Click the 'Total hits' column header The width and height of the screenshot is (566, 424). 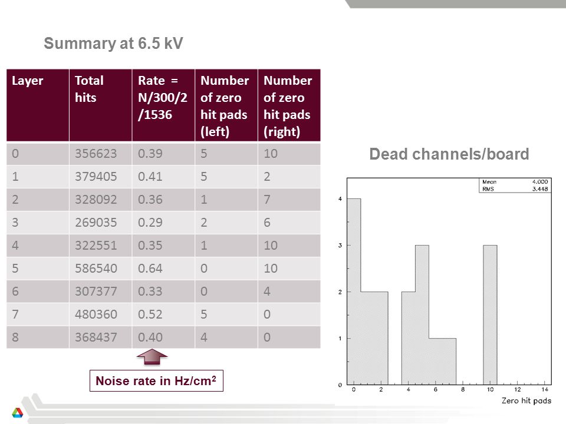[100, 105]
